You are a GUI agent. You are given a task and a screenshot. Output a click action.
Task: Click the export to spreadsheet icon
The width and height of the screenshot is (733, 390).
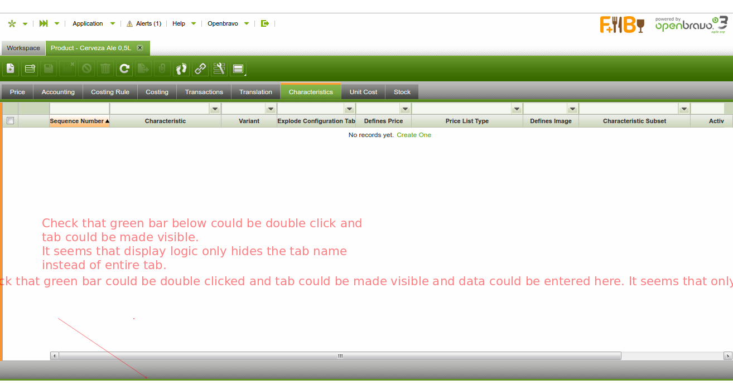point(143,69)
